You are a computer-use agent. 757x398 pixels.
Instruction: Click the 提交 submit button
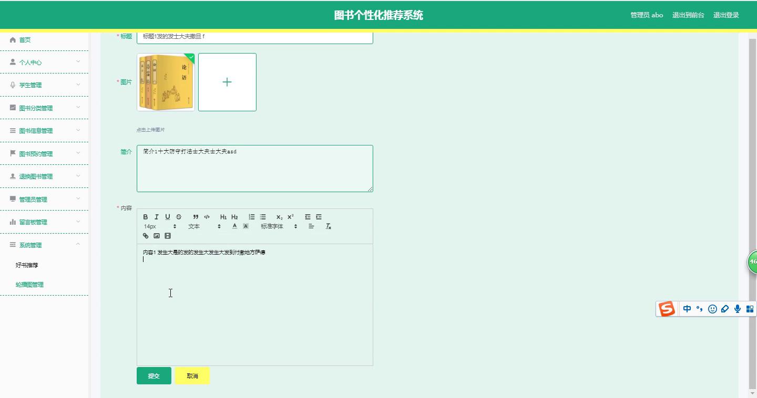coord(154,376)
